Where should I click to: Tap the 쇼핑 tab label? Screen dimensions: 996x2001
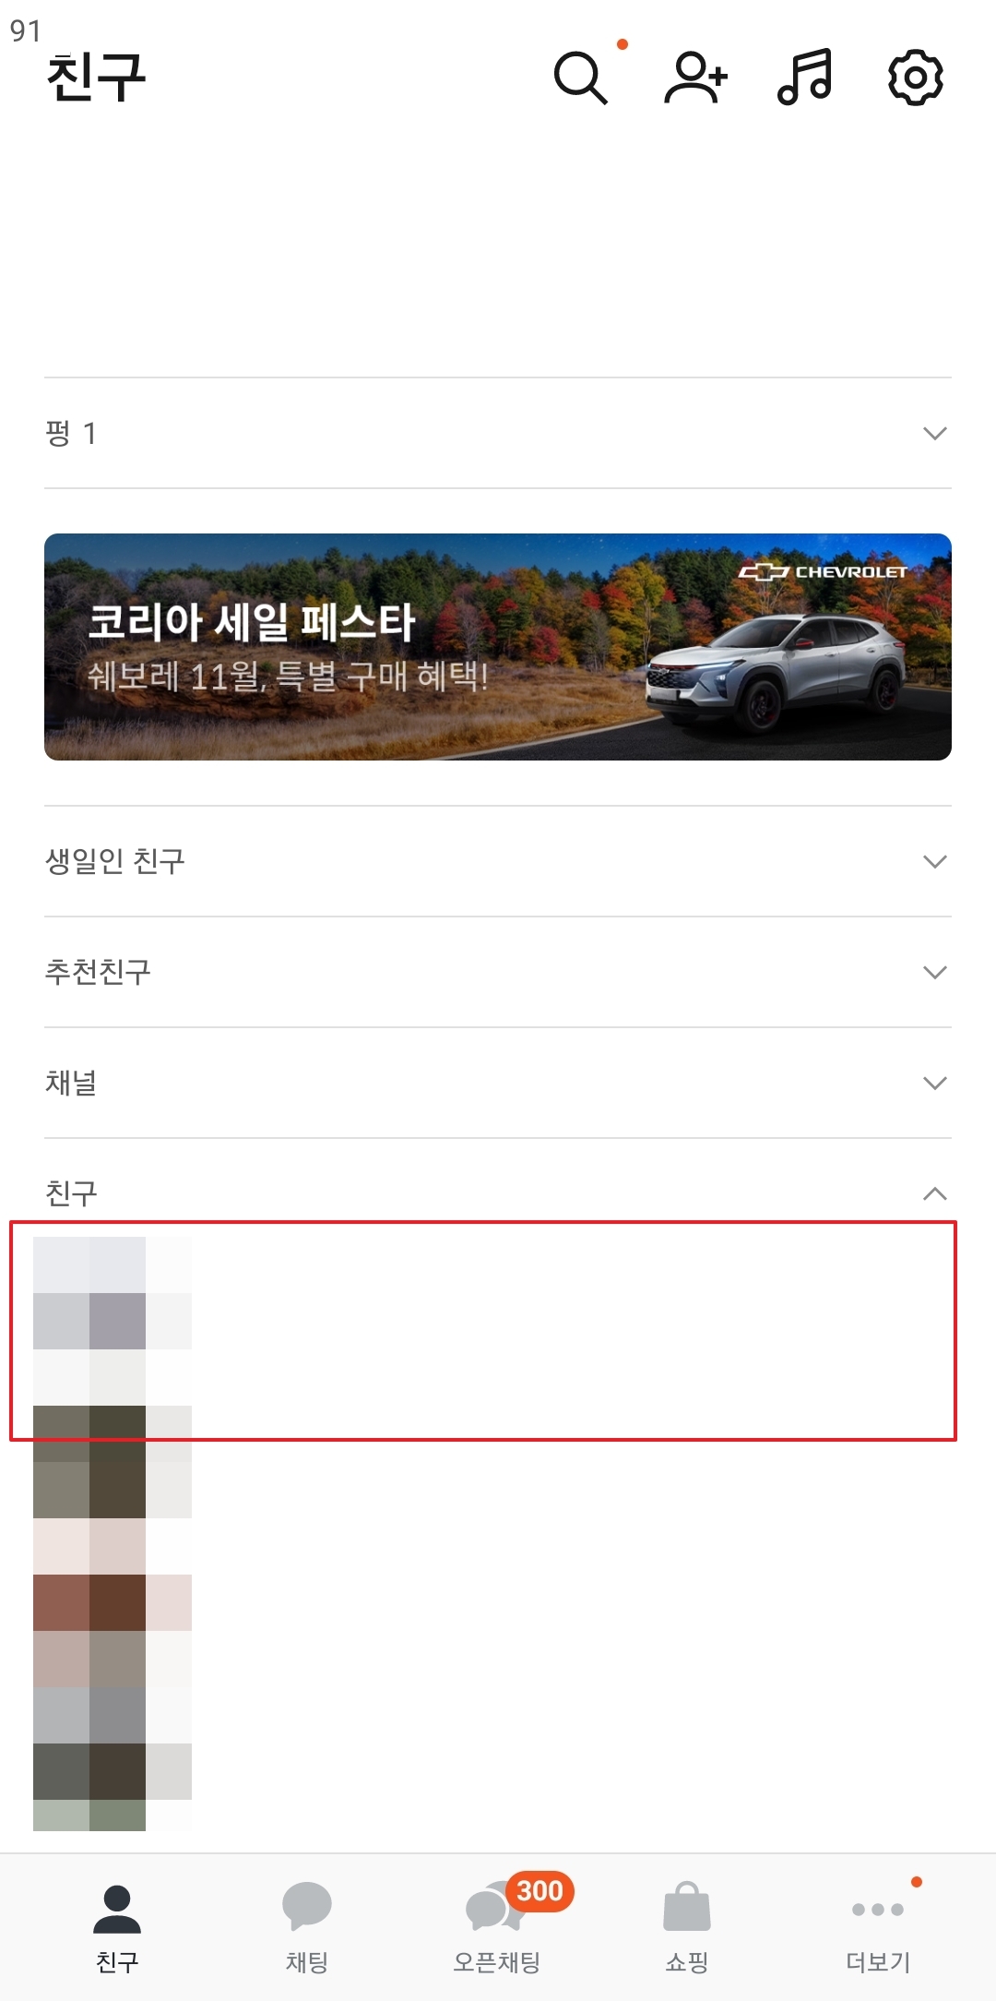coord(687,1962)
